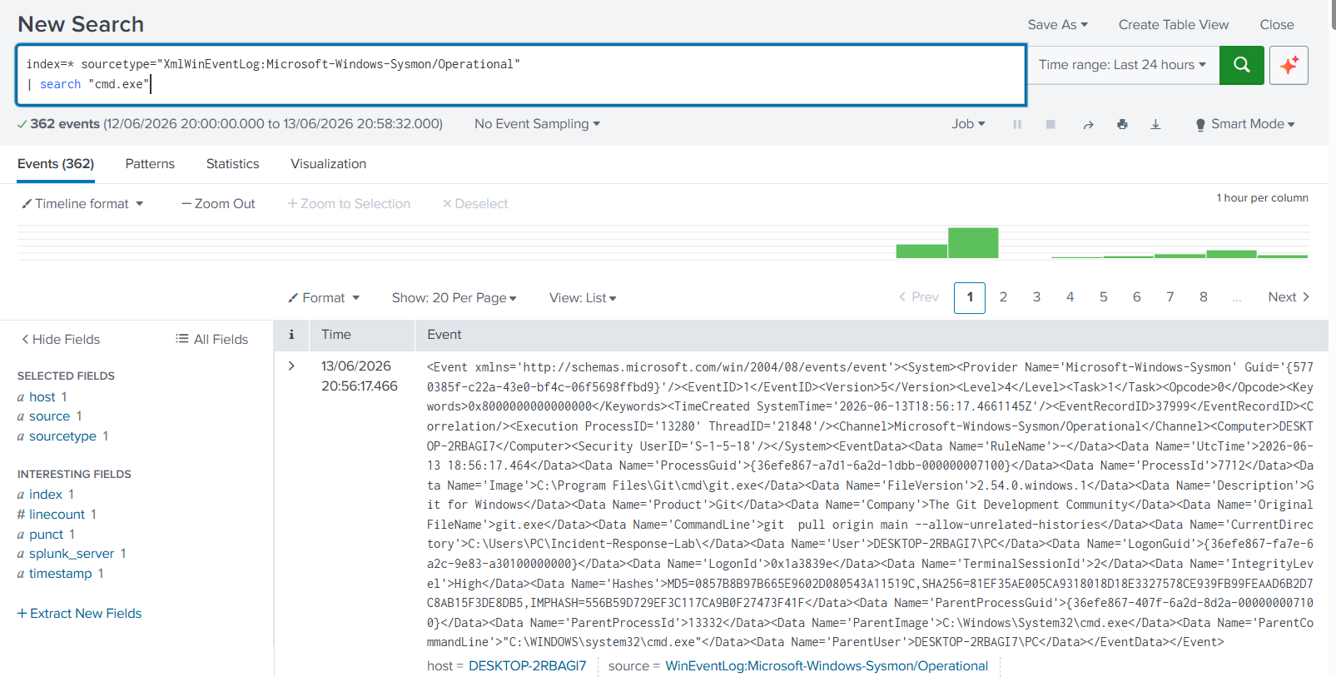Click the source value WinEventLog Sysmon/Operational
Screen dimensions: 1336x677
827,666
